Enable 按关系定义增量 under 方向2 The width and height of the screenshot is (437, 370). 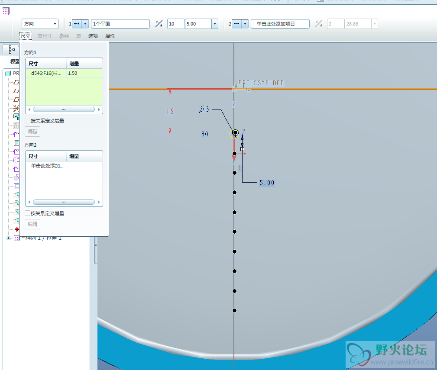point(28,213)
